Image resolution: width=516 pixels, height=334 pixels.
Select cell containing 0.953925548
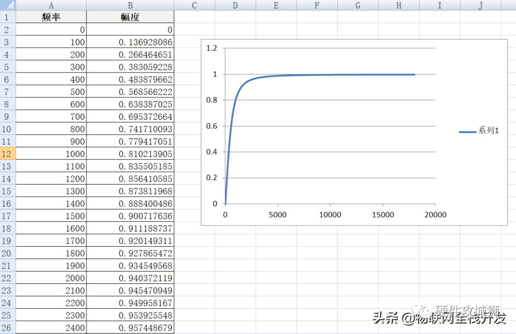pos(130,315)
